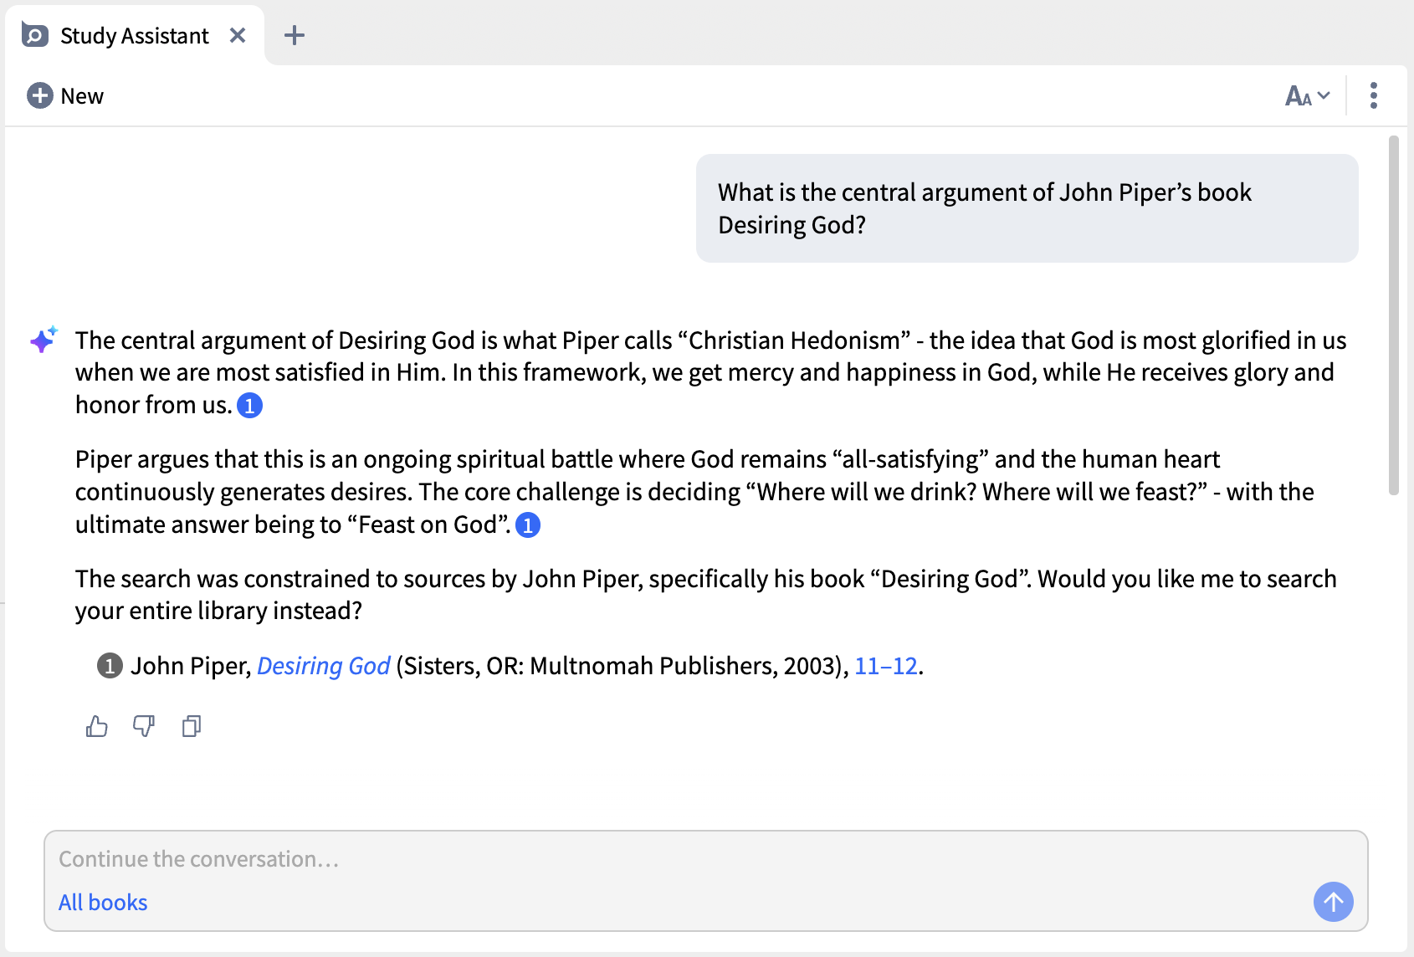The height and width of the screenshot is (957, 1414).
Task: Click citation marker after 'Feast on God'
Action: click(x=528, y=525)
